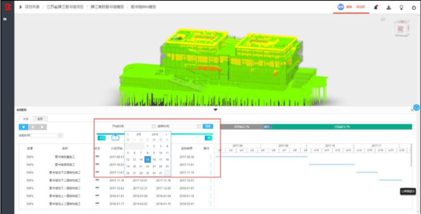
Task: Click the 3D view cube
Action: (x=402, y=28)
